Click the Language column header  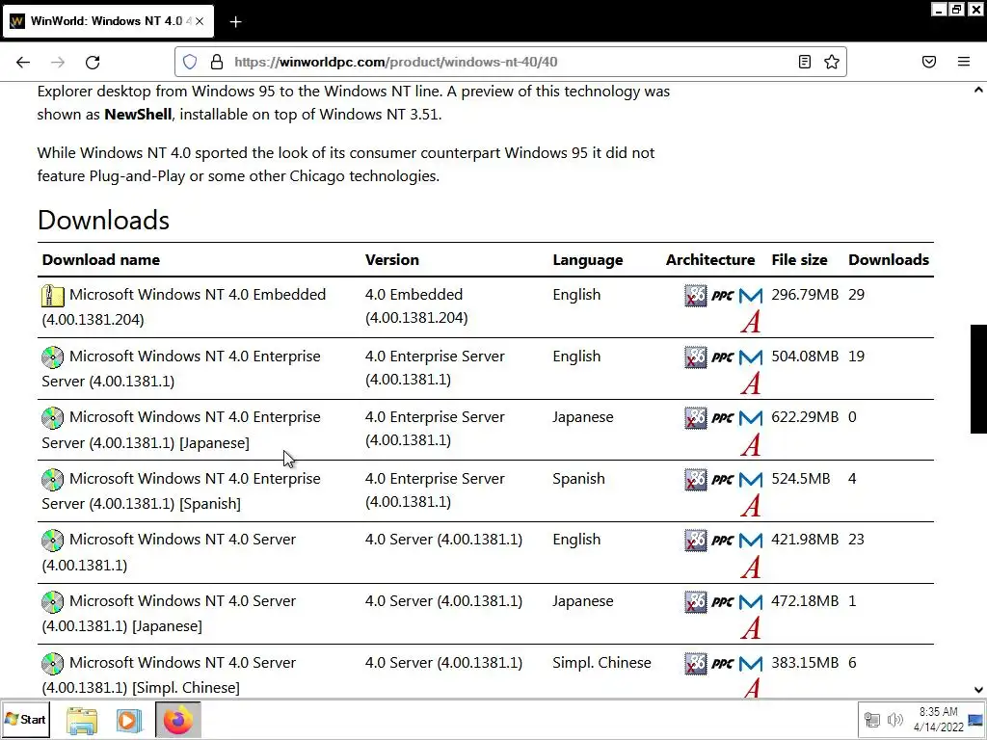click(587, 260)
